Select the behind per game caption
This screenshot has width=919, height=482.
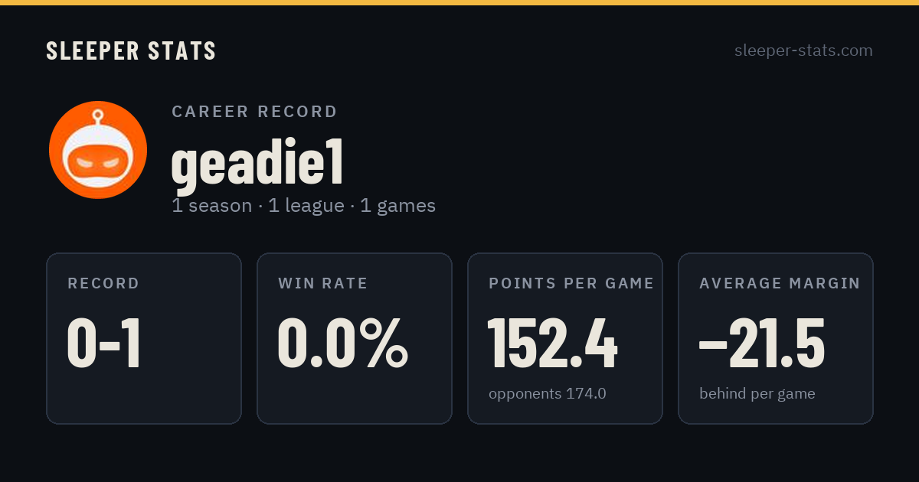coord(757,394)
